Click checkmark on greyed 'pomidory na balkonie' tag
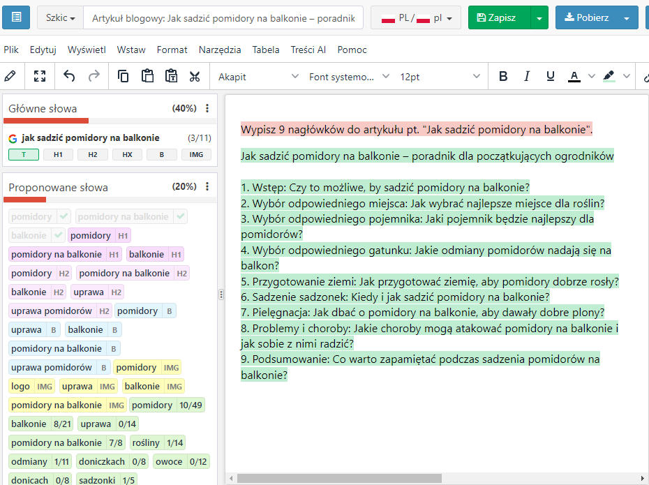Image resolution: width=649 pixels, height=485 pixels. 181,216
